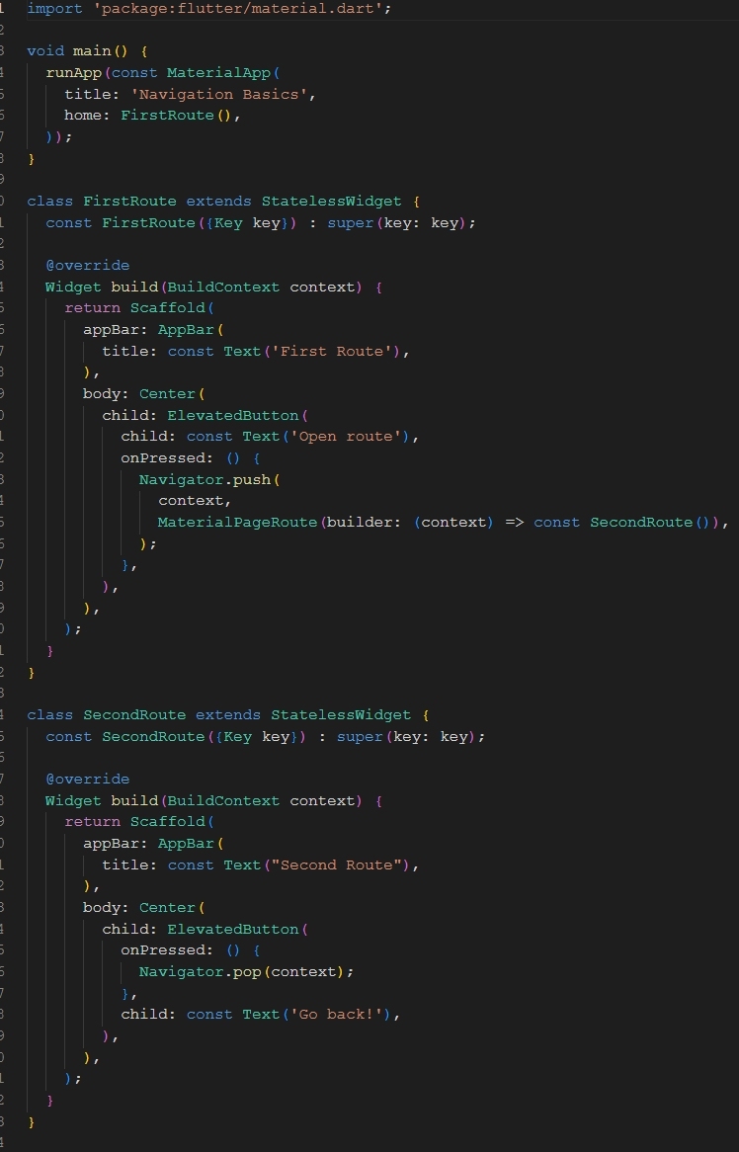Click the 'import' keyword on the first line

54,9
